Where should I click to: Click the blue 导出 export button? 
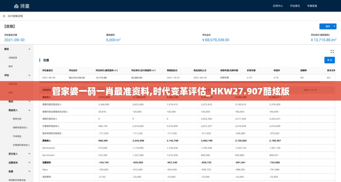[329, 60]
